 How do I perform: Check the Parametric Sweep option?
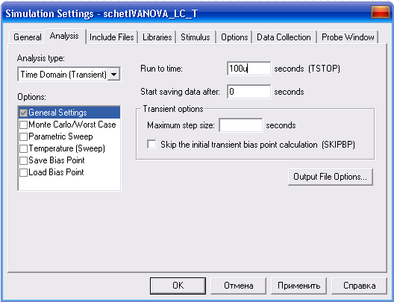23,136
